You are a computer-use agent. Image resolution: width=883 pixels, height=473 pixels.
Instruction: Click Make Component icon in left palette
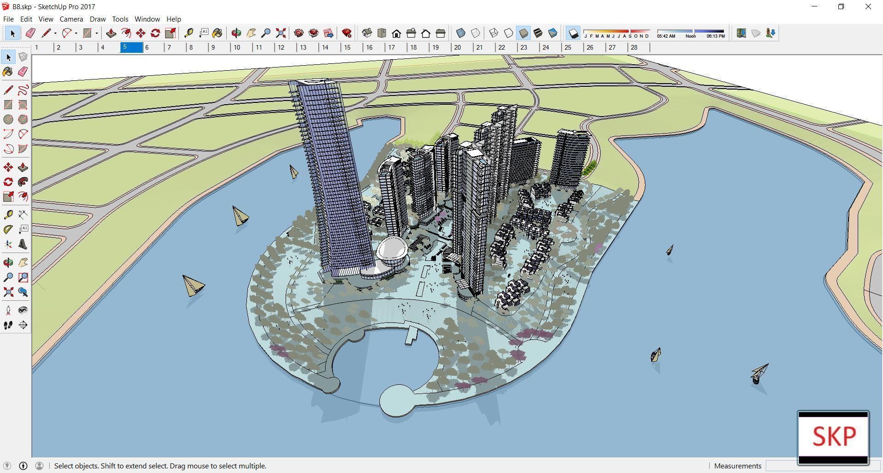[23, 57]
